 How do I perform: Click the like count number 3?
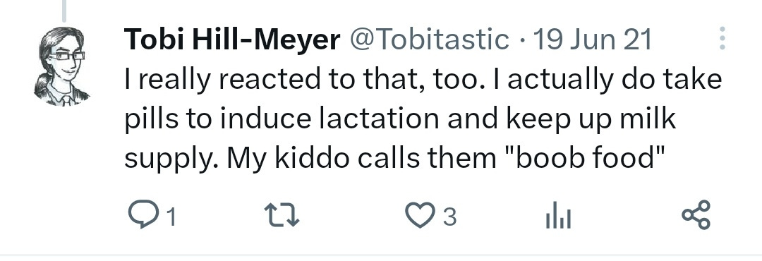(x=450, y=217)
